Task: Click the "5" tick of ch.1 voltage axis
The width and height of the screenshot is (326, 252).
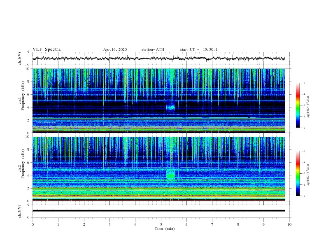Action: pyautogui.click(x=29, y=52)
